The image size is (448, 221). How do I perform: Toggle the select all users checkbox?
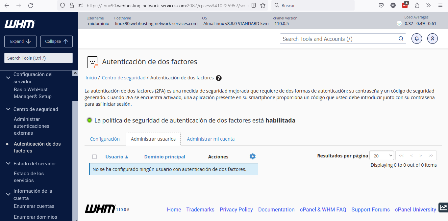pos(94,157)
